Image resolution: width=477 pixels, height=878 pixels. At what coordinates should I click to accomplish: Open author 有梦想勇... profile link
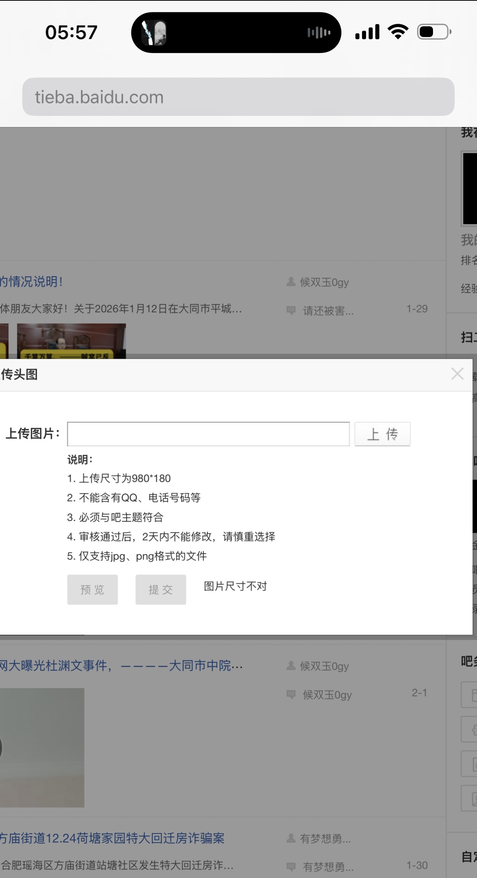pos(325,839)
